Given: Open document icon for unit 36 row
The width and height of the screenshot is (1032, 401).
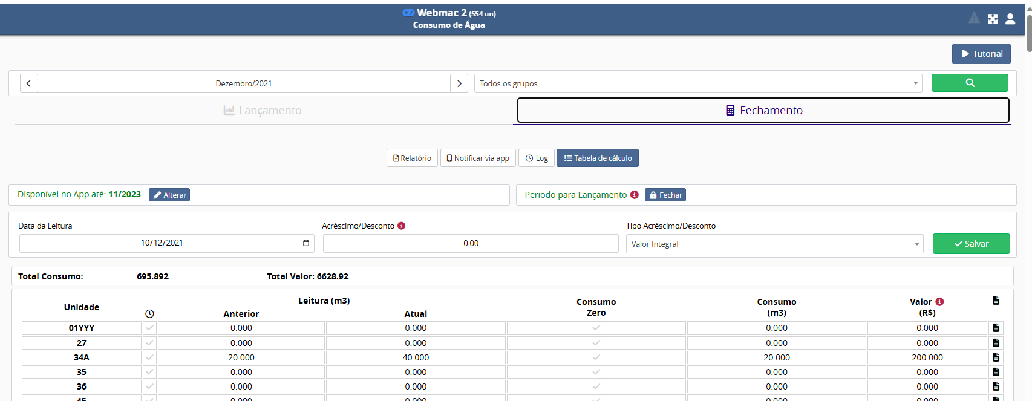Looking at the screenshot, I should pyautogui.click(x=996, y=386).
